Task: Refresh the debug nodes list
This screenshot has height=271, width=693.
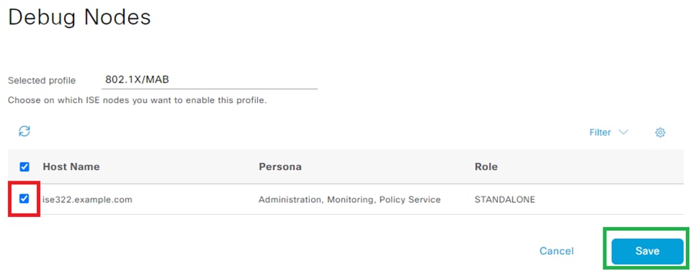Action: pyautogui.click(x=24, y=131)
